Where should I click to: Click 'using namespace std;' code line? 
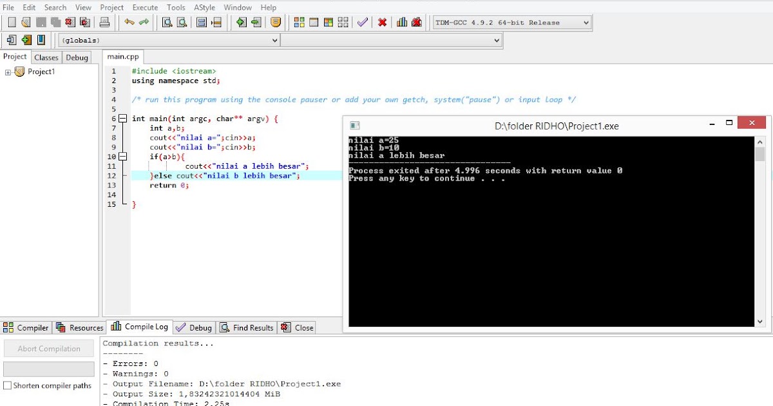pyautogui.click(x=176, y=81)
